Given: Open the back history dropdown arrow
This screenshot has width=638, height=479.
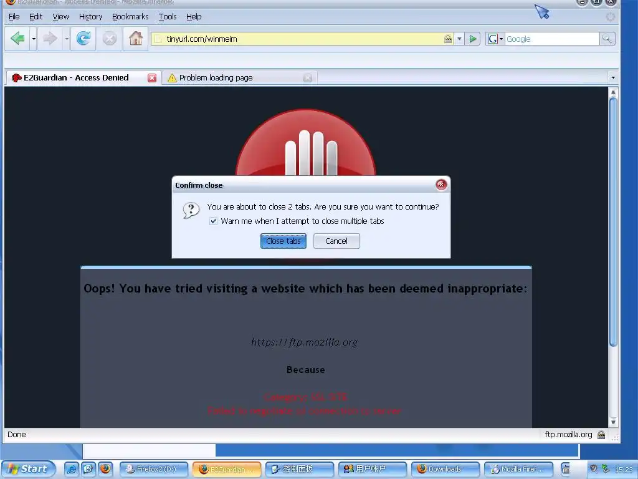Looking at the screenshot, I should pos(34,39).
